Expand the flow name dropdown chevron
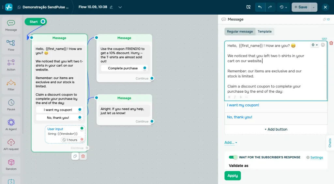 coord(120,7)
